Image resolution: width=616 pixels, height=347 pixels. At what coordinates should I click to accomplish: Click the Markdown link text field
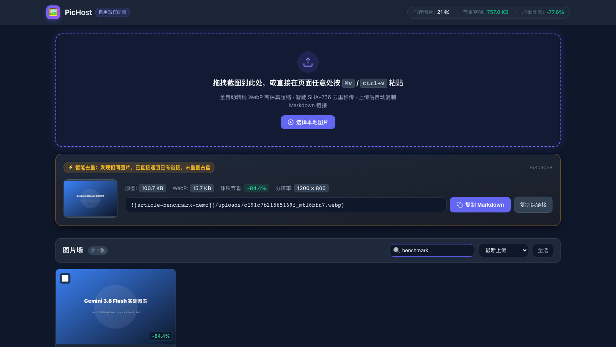pyautogui.click(x=286, y=205)
